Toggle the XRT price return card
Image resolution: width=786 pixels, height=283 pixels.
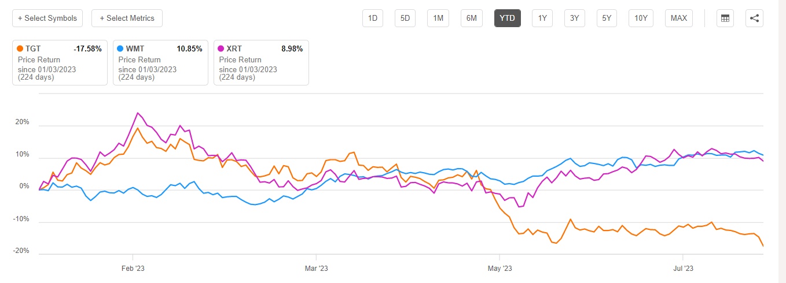(x=261, y=62)
